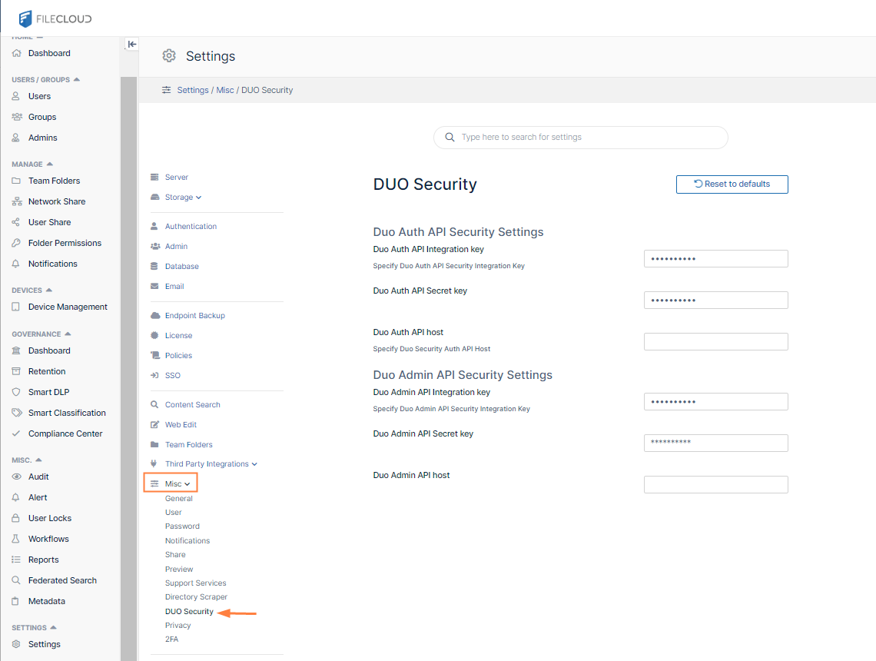This screenshot has height=661, width=876.
Task: Select Privacy under Misc settings
Action: point(178,626)
